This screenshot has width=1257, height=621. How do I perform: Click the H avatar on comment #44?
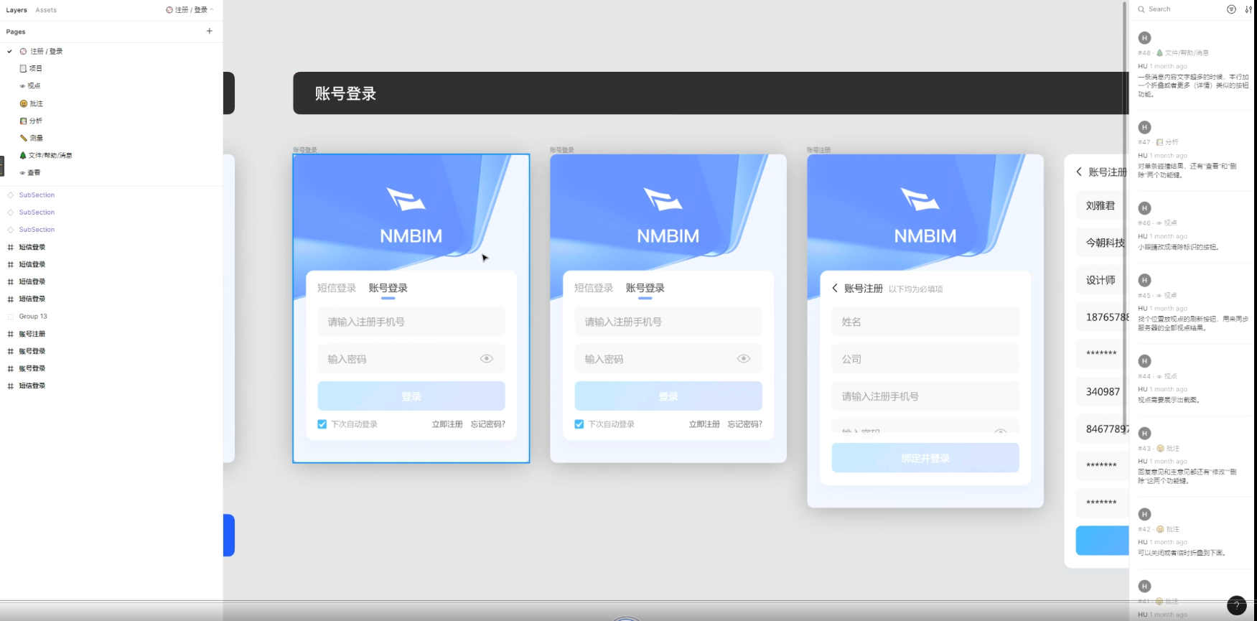tap(1145, 361)
